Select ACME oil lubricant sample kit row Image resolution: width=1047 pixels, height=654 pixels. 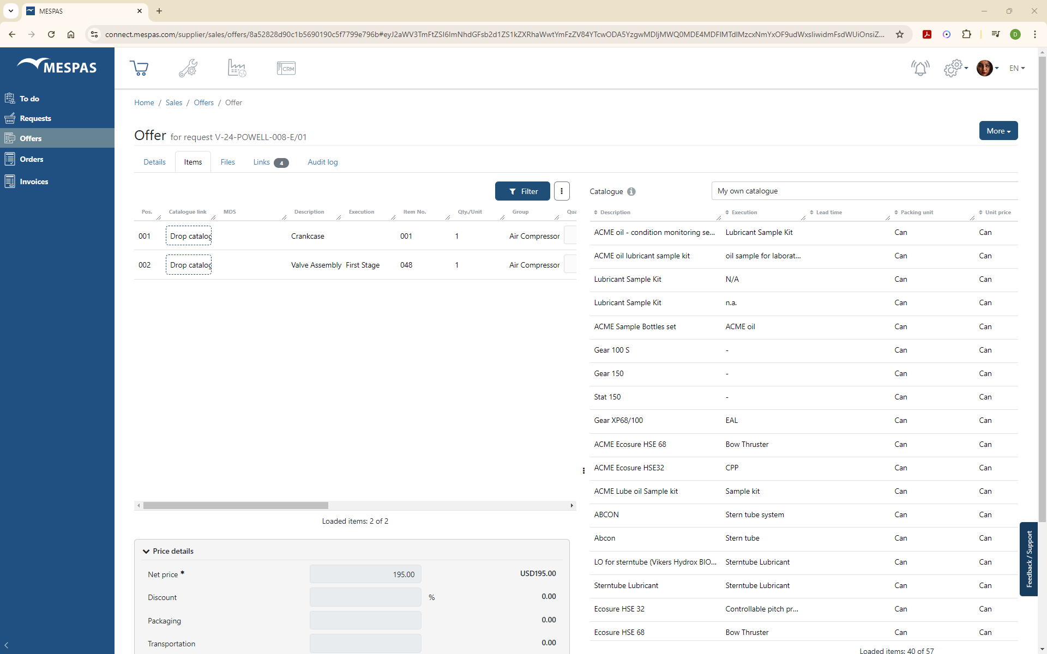pos(804,256)
